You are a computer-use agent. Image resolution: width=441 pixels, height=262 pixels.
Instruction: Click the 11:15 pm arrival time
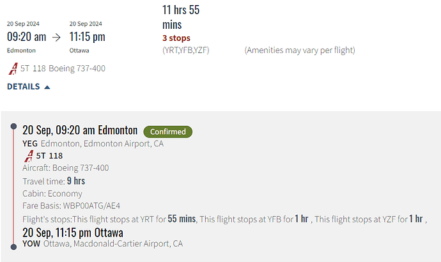(x=87, y=36)
